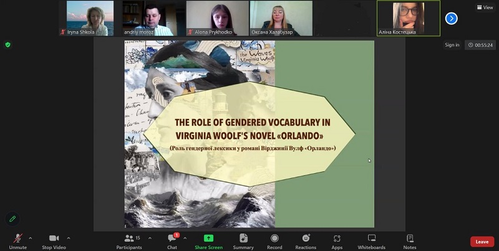Click the chat unread badge showing 1
This screenshot has width=499, height=251.
coord(177,235)
